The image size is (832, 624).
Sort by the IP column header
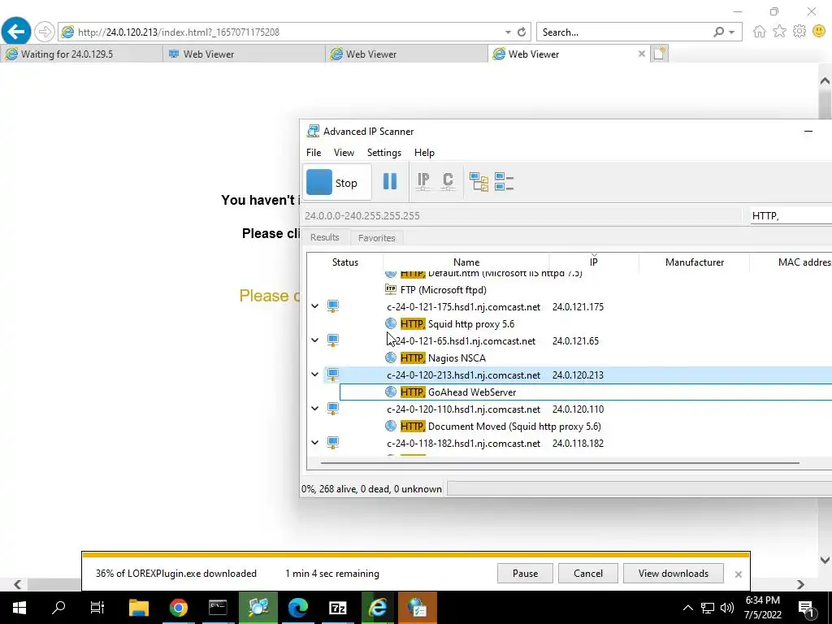click(594, 262)
